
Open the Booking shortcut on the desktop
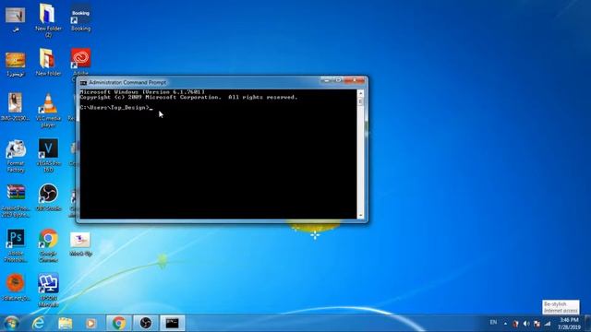[x=80, y=17]
